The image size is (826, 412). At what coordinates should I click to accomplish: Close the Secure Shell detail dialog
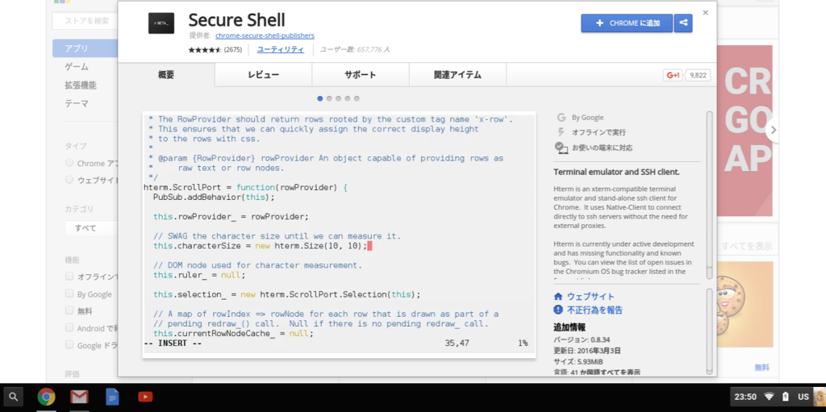tap(705, 13)
